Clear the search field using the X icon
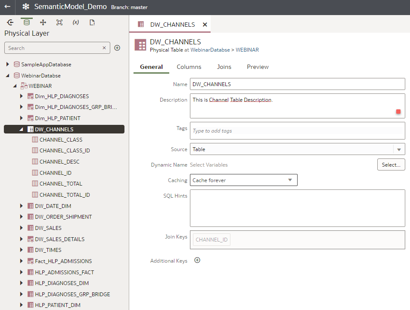The height and width of the screenshot is (310, 410). [x=104, y=48]
